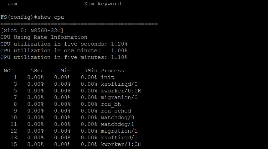Click the 'watchdog/1' process entry

[118, 124]
